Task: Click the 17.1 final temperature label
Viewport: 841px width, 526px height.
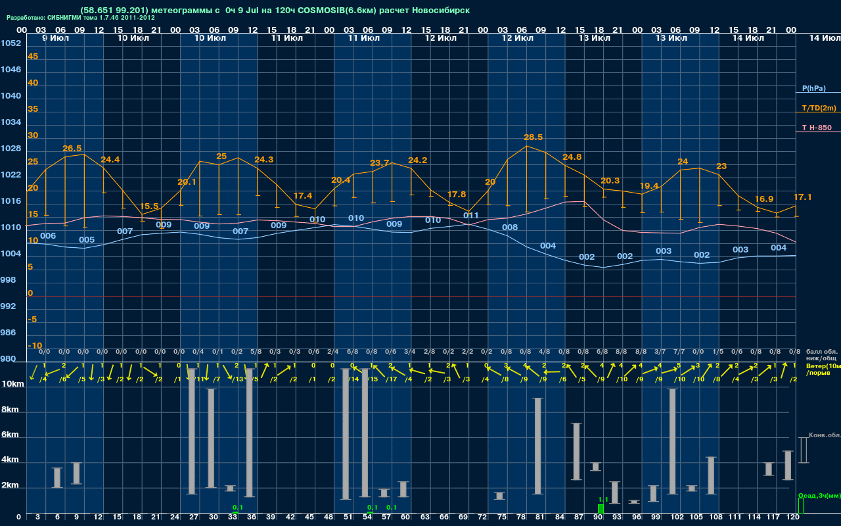Action: click(x=802, y=197)
